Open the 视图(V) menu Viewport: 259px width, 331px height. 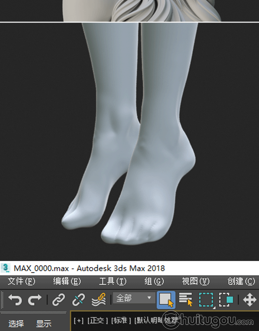pos(195,281)
